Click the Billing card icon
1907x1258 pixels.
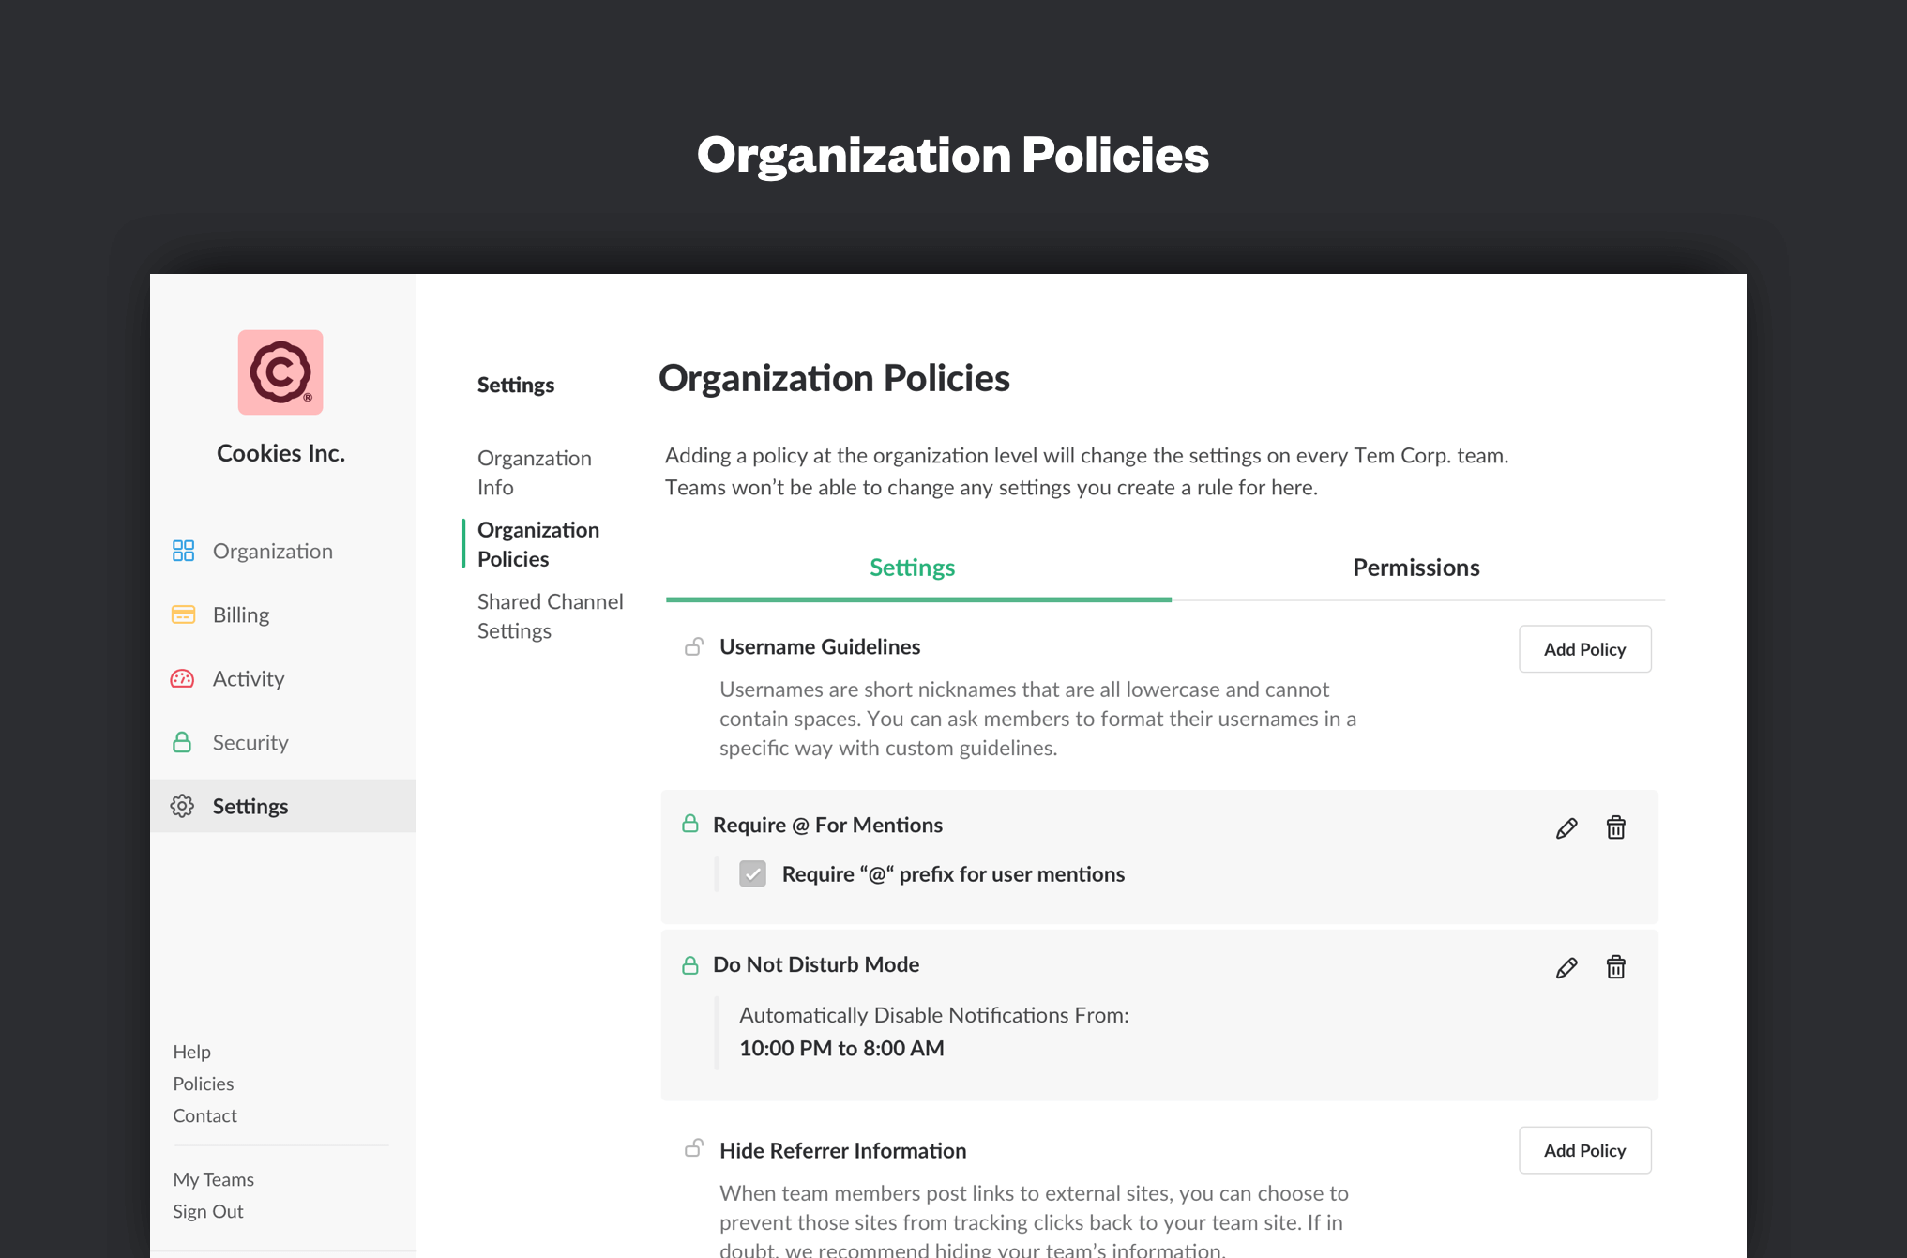183,614
